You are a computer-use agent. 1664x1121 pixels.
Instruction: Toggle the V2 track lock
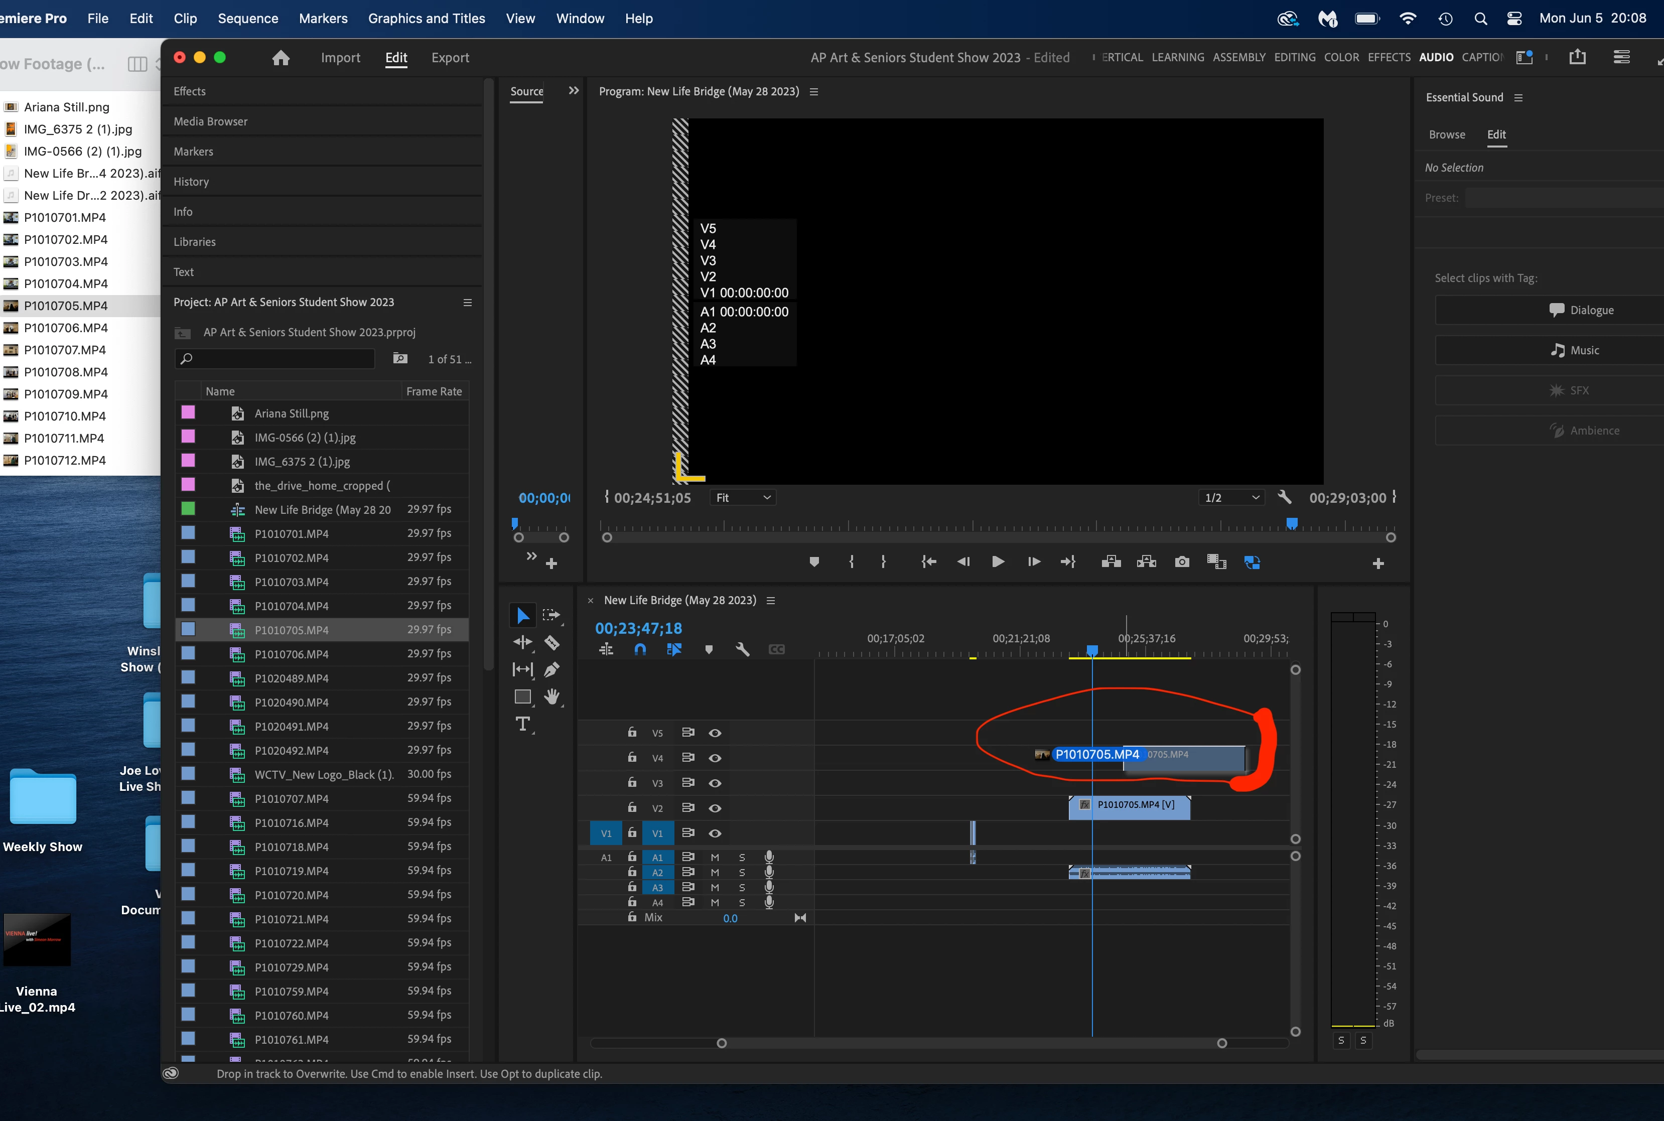(632, 807)
